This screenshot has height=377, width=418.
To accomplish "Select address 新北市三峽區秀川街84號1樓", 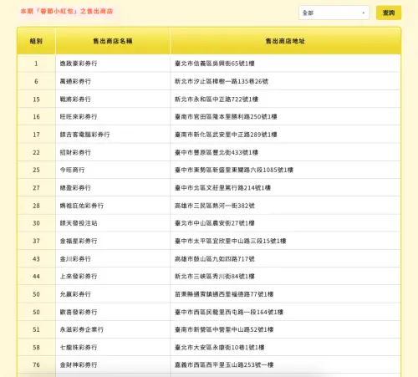I will click(x=215, y=277).
